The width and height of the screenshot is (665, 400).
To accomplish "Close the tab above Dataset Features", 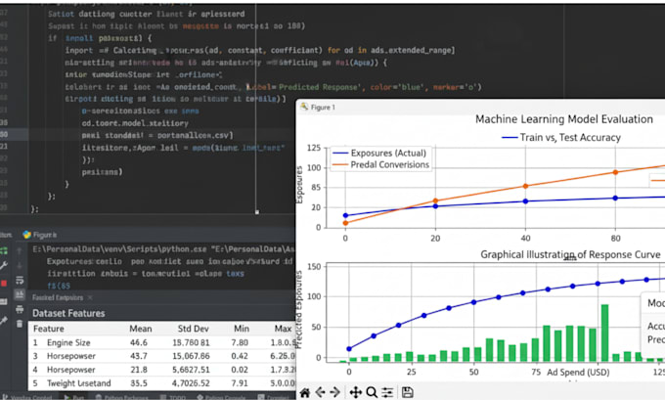I will coord(90,297).
